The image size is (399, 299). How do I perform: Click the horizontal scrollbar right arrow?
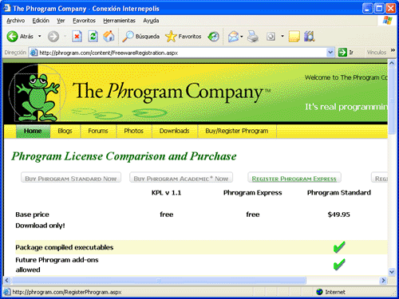383,281
